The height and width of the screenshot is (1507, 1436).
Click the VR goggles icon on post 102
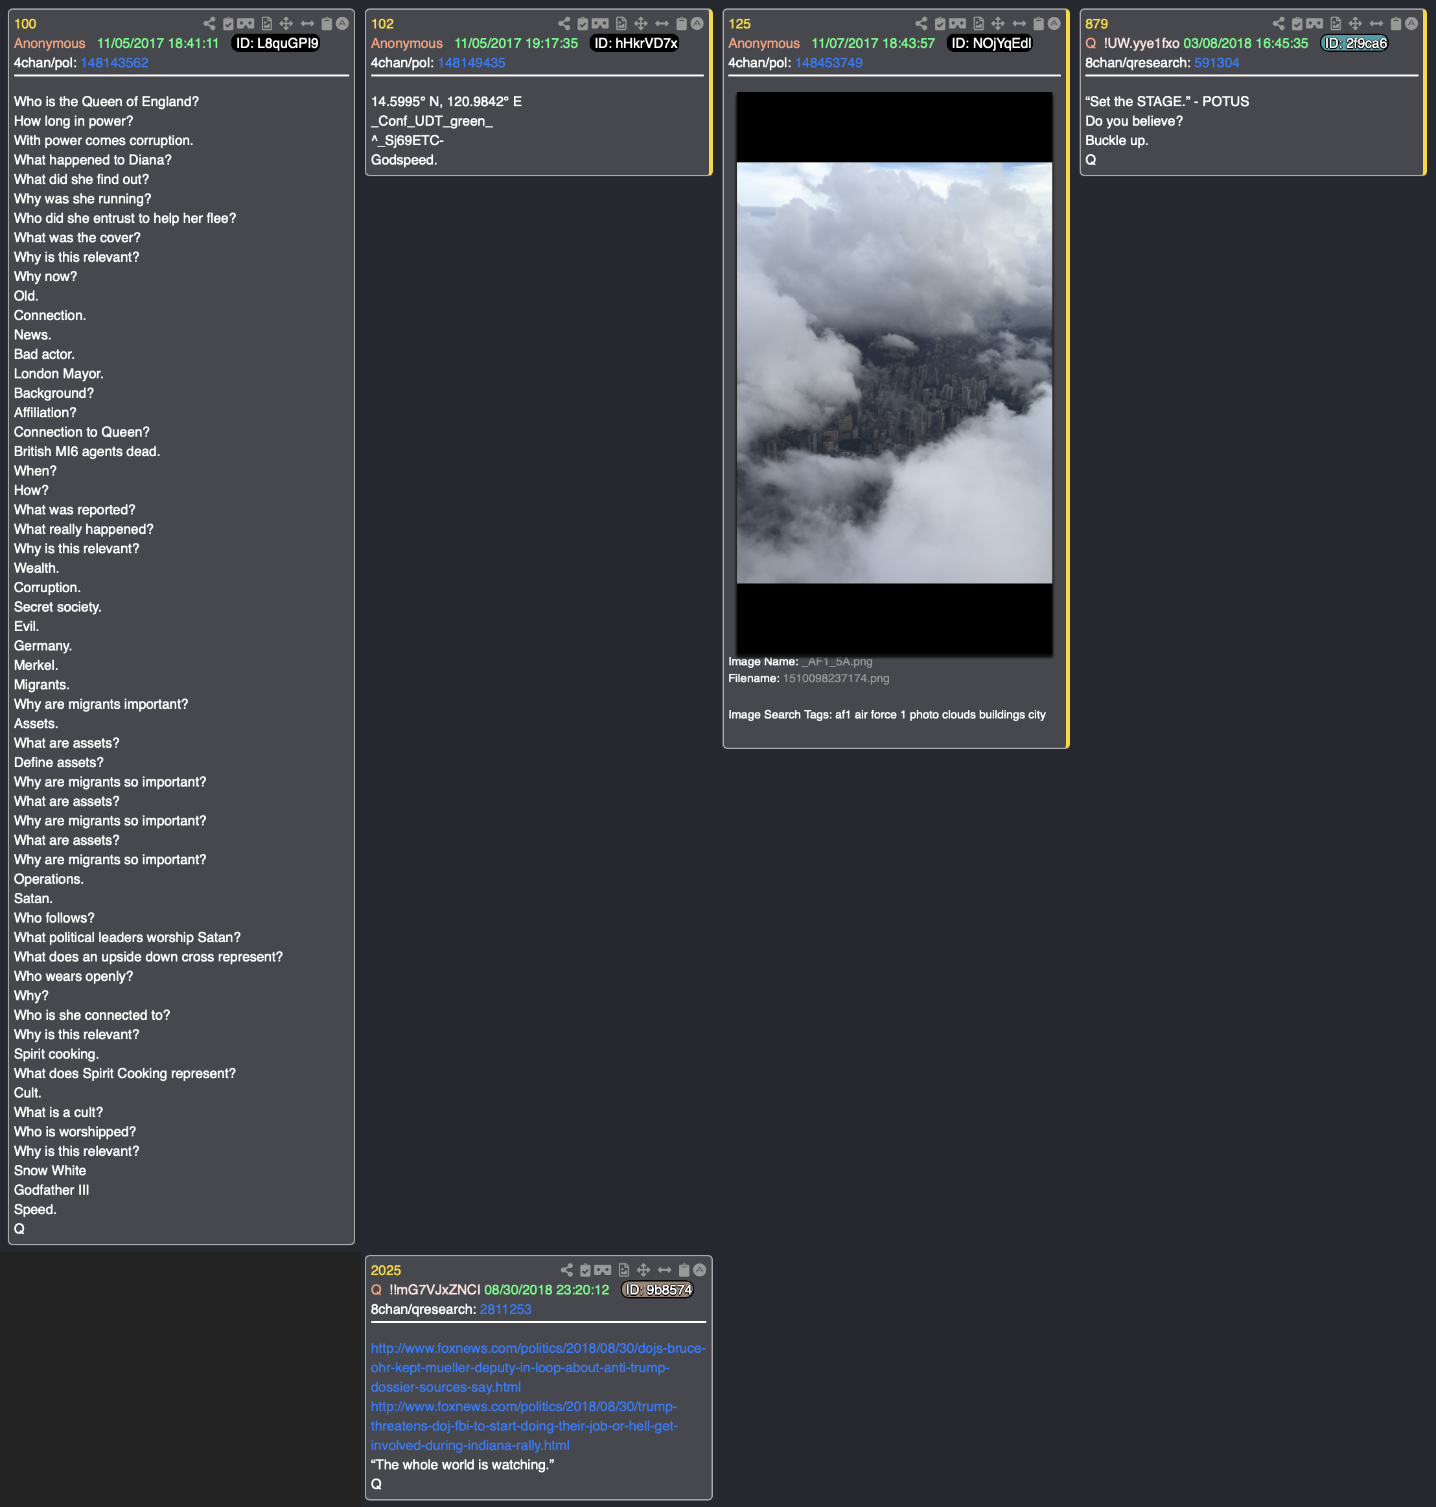point(600,24)
